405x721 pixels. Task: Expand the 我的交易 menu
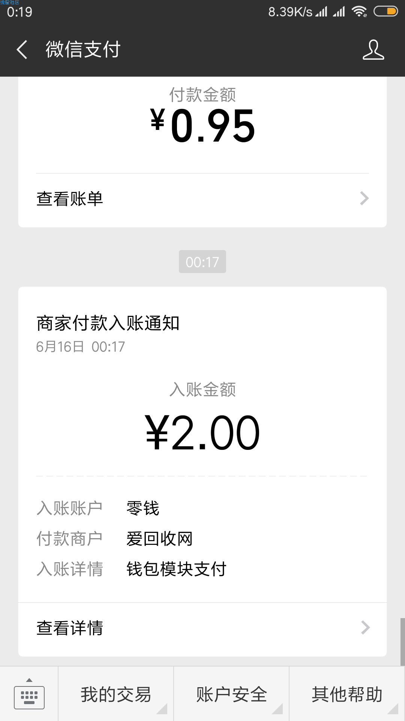pos(116,694)
